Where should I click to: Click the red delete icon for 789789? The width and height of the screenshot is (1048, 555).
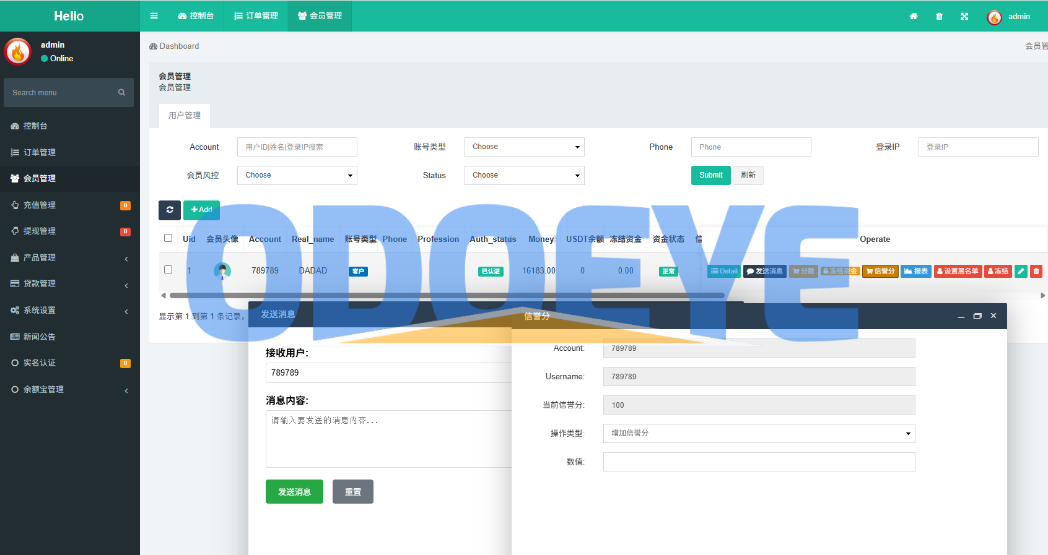pyautogui.click(x=1036, y=271)
